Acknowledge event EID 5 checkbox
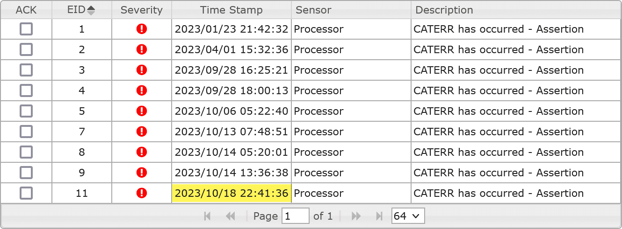The height and width of the screenshot is (229, 622). pos(26,111)
